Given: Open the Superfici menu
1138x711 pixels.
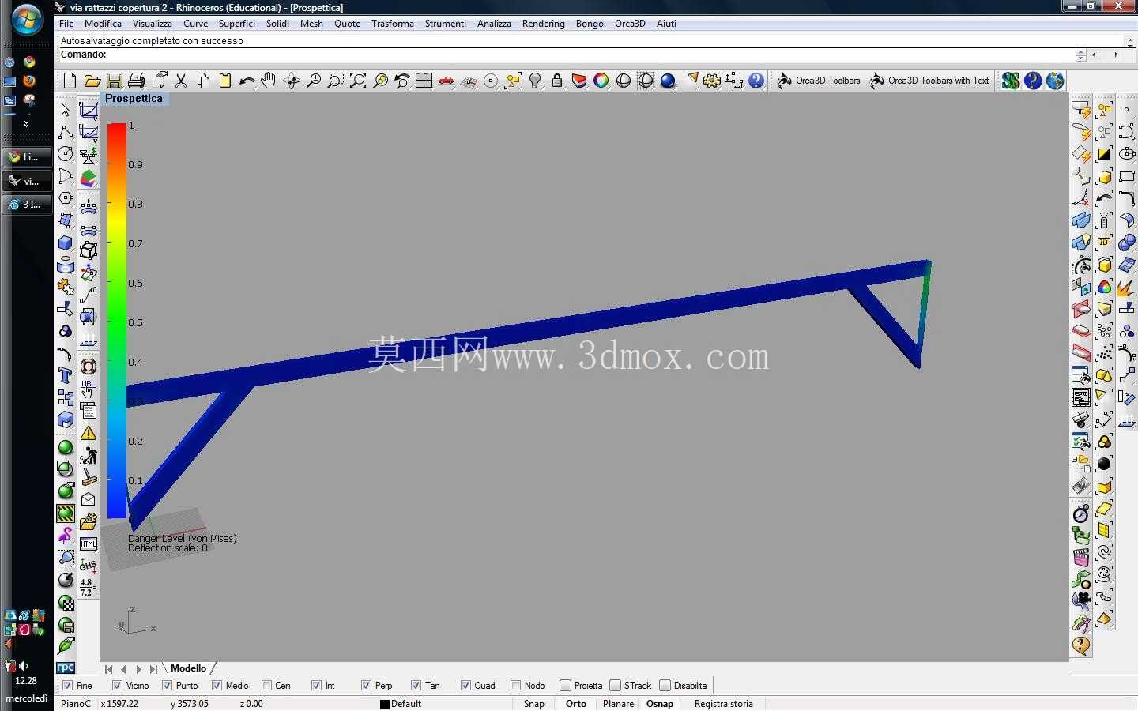Looking at the screenshot, I should coord(237,24).
